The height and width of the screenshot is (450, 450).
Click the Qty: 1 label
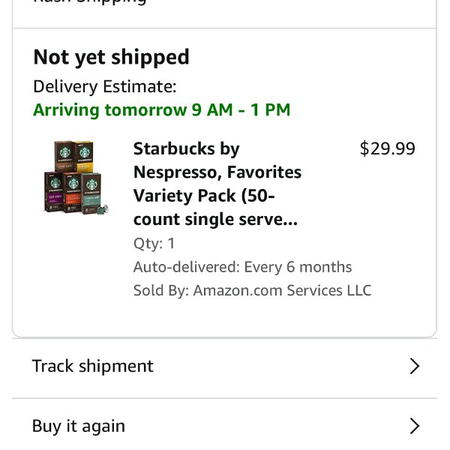pyautogui.click(x=154, y=244)
